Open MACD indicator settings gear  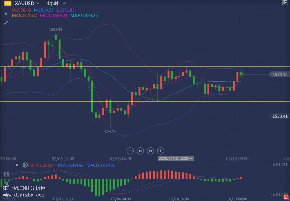pos(25,165)
